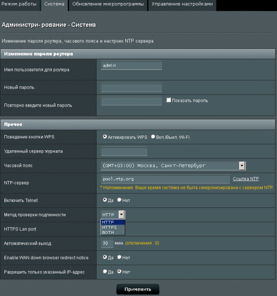Image resolution: width=277 pixels, height=296 pixels.
Task: Select Активировать WPS radio button
Action: coord(105,137)
